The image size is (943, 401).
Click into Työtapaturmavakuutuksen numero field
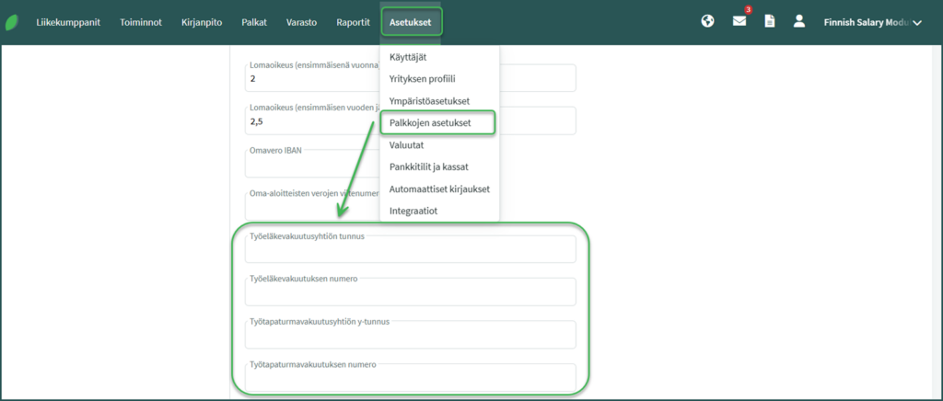[410, 379]
